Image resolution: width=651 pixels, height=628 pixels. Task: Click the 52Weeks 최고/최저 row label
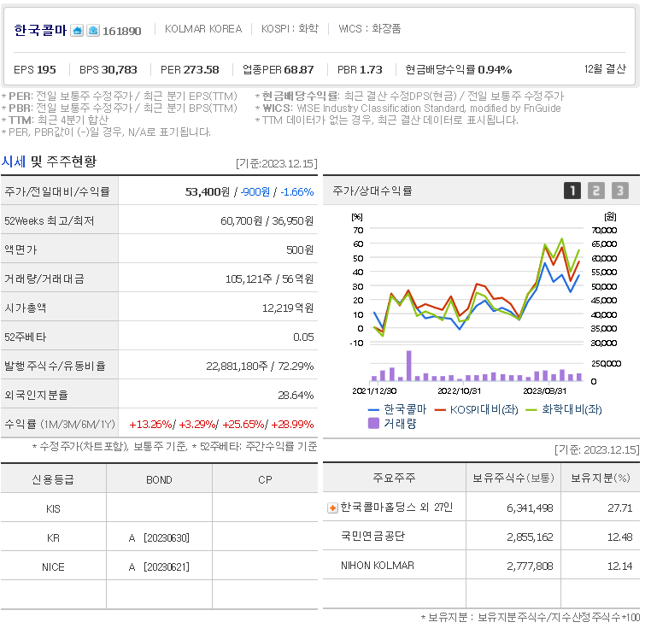point(49,220)
